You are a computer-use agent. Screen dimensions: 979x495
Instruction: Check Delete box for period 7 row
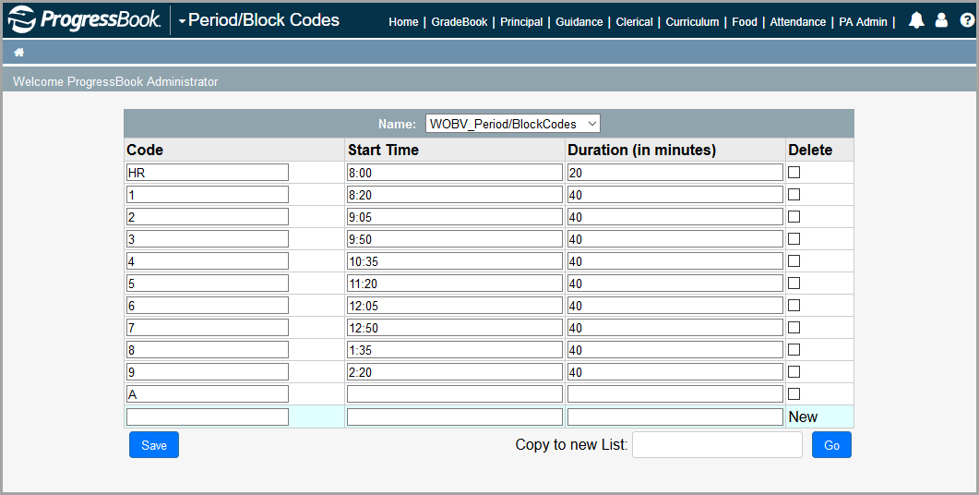tap(794, 328)
